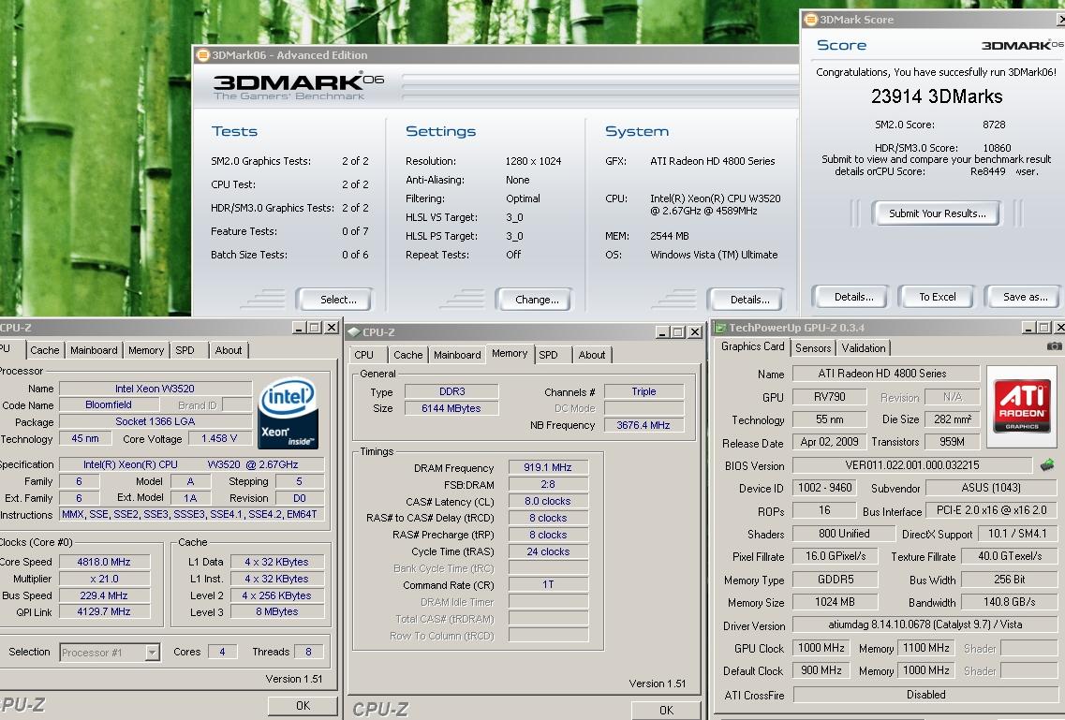Click the Code Name field Bloomfield
The height and width of the screenshot is (720, 1065).
(109, 404)
